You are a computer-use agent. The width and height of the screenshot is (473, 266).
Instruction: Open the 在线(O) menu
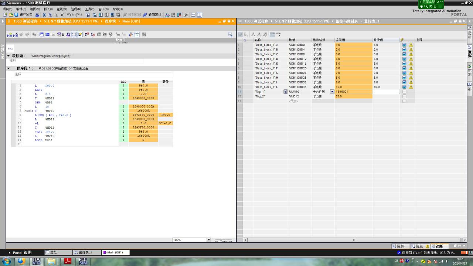click(x=62, y=9)
